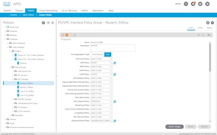Select Port Channel link aggregation type

click(97, 55)
